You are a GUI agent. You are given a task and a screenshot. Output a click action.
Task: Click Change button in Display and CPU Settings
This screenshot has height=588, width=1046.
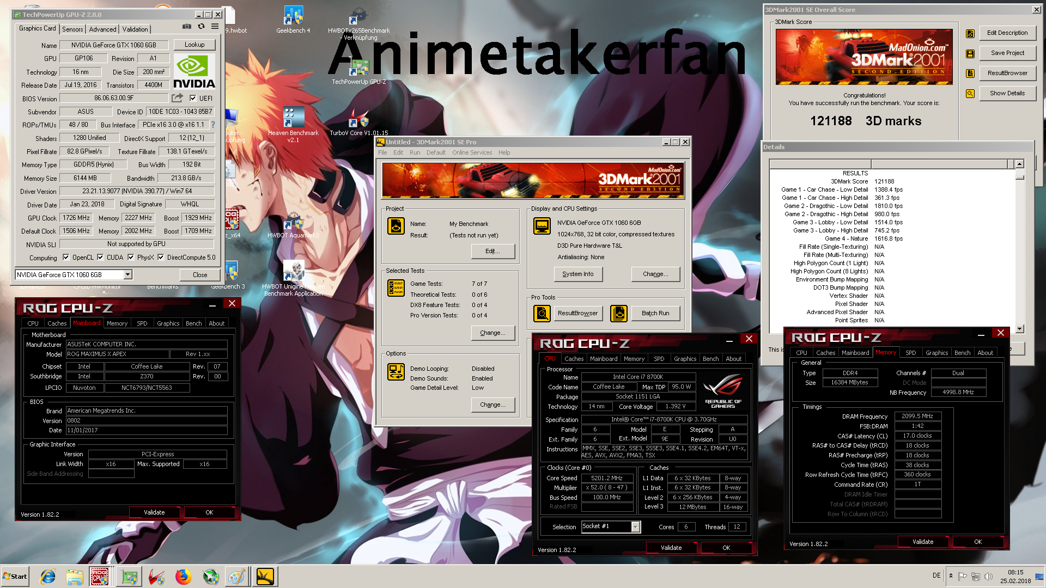(655, 274)
